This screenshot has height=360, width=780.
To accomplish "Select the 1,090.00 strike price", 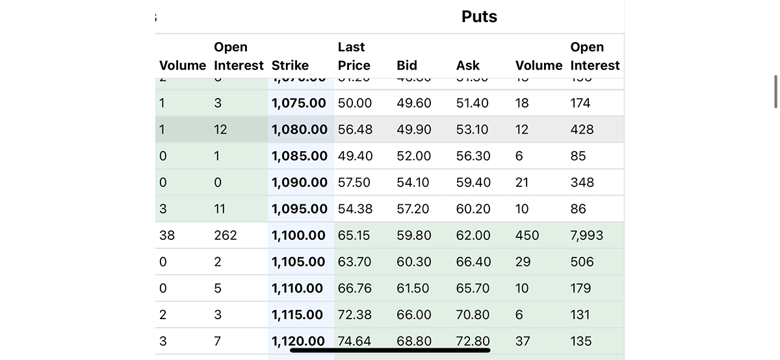I will 300,182.
